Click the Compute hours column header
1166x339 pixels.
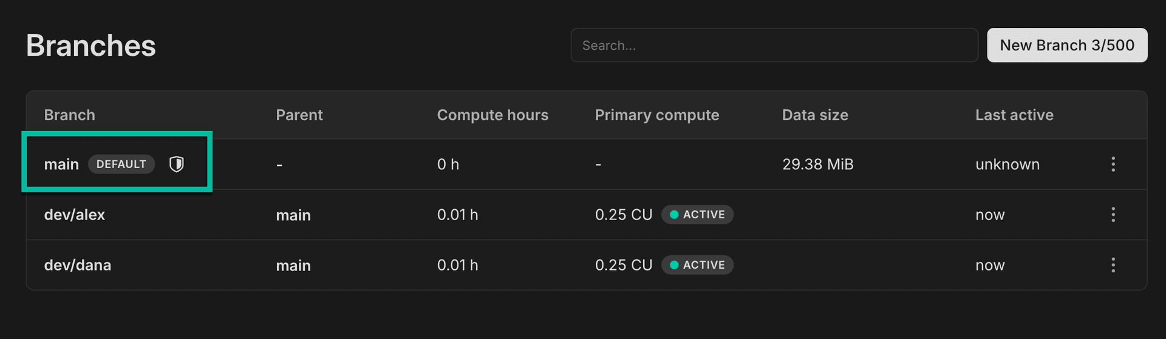[493, 115]
